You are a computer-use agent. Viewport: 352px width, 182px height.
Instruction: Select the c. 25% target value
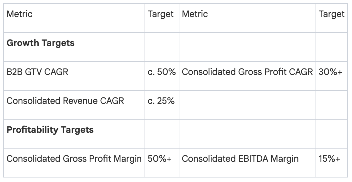pyautogui.click(x=161, y=101)
